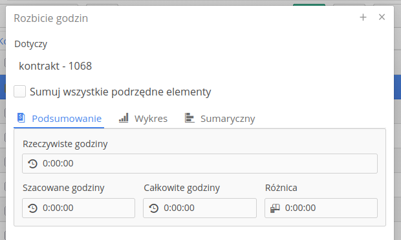
Task: Click the clock icon in Szacowane godziny
Action: tap(33, 208)
